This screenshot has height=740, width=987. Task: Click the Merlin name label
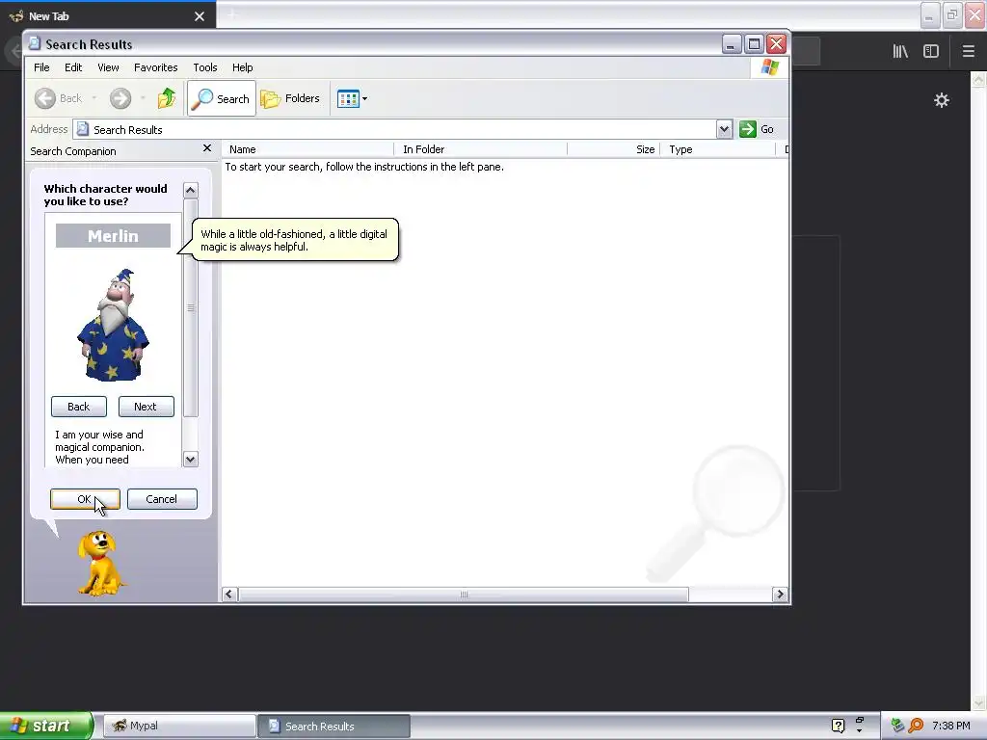pos(114,236)
